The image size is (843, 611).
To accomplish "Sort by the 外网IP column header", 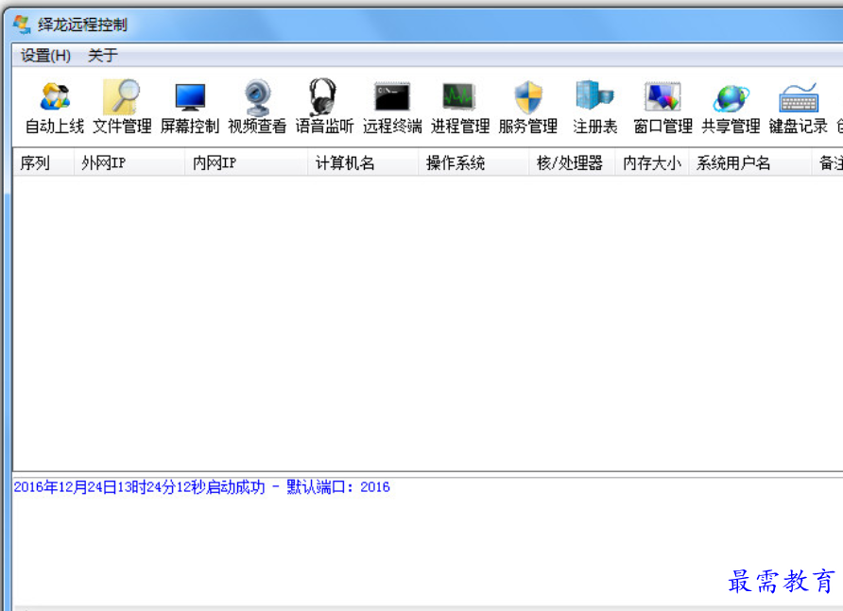I will (129, 162).
